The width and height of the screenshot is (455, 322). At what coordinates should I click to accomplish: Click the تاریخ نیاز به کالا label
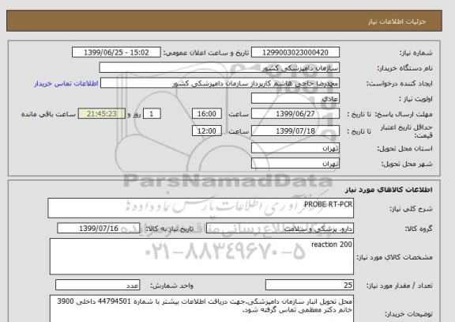pos(169,229)
